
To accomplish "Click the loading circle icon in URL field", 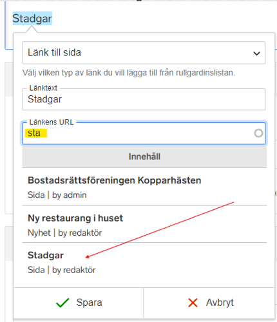I will coord(258,133).
